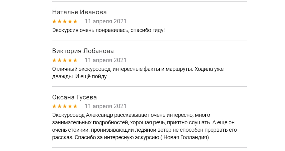Open reviewer name Виктория Лобанова
This screenshot has height=151, width=285.
point(83,51)
